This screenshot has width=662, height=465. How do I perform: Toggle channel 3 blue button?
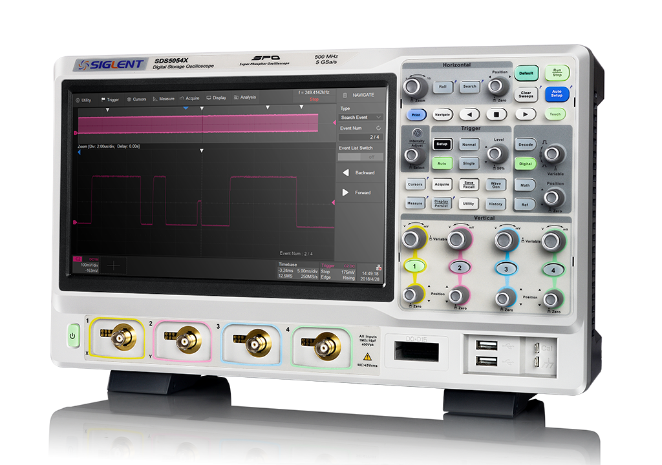(506, 269)
